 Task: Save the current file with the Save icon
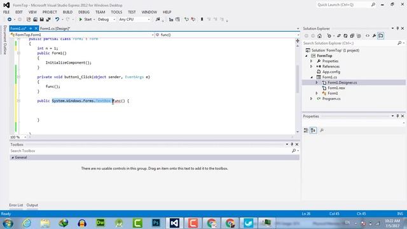41,20
